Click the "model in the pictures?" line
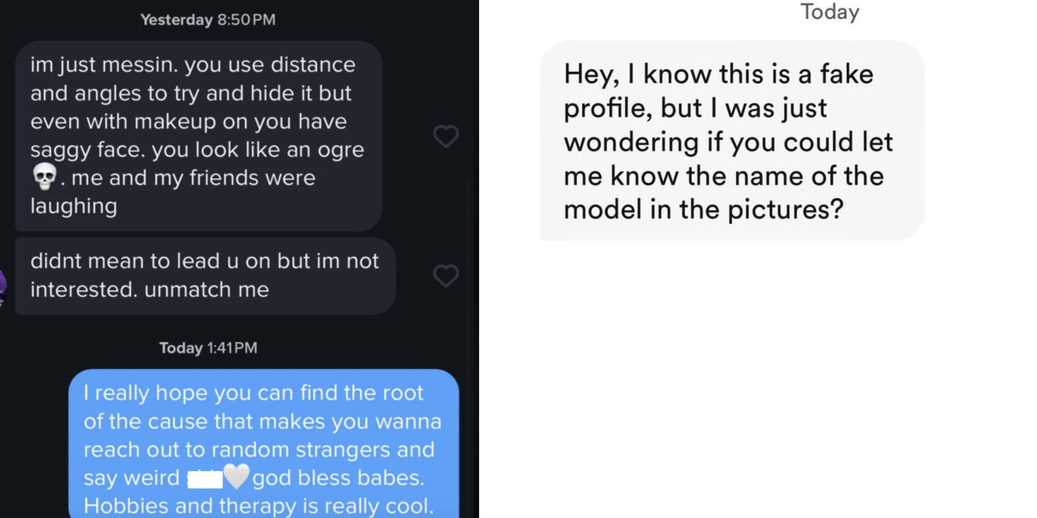This screenshot has height=518, width=1037. [x=704, y=209]
